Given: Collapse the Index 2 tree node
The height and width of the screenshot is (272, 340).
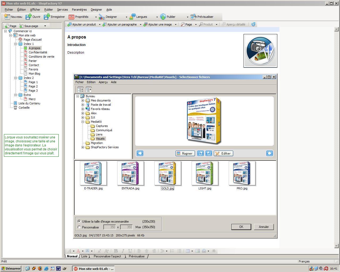Looking at the screenshot, I should pos(16,78).
